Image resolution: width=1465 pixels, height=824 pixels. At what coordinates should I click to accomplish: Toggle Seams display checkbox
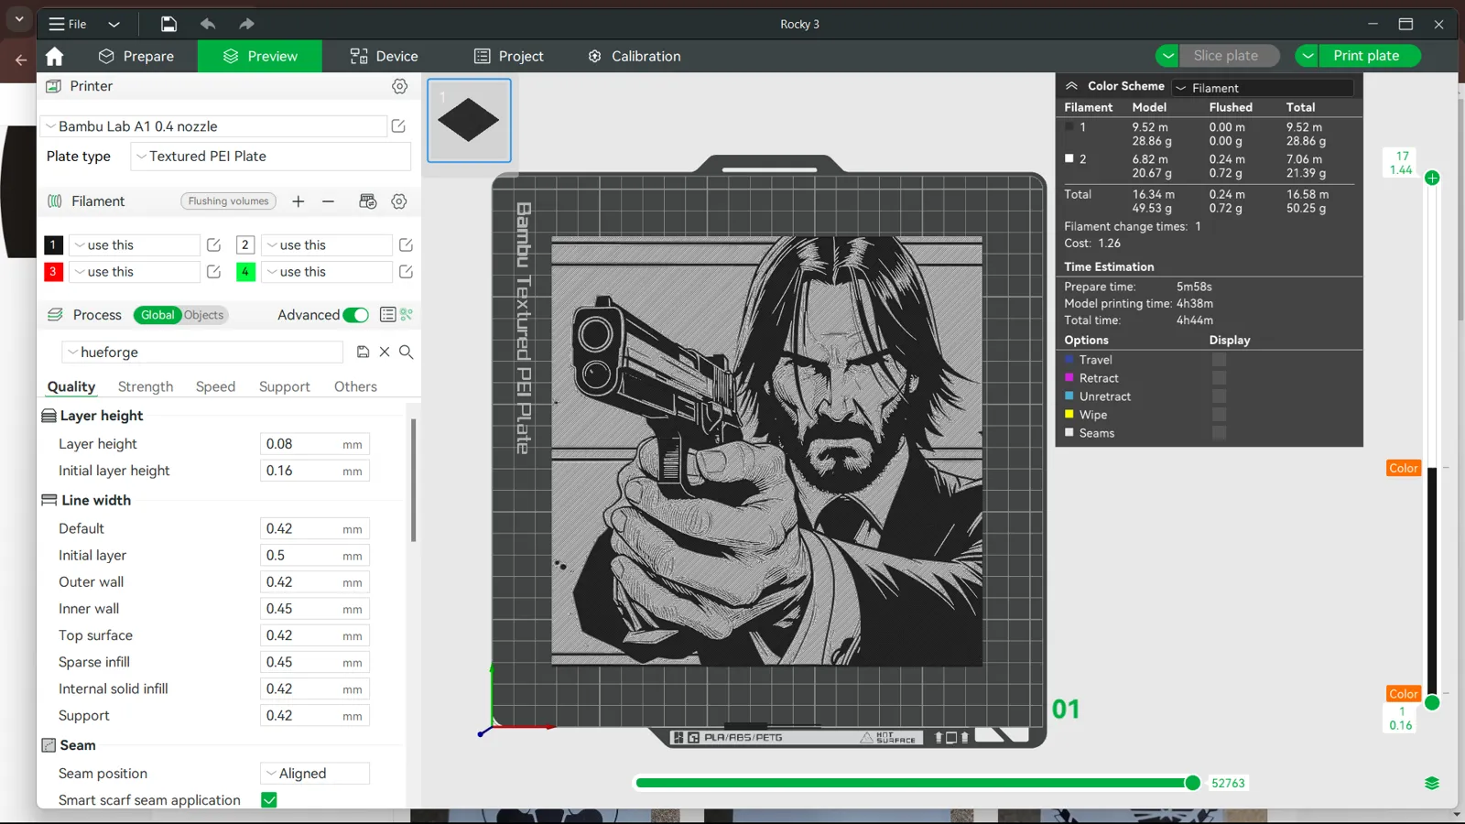tap(1219, 433)
